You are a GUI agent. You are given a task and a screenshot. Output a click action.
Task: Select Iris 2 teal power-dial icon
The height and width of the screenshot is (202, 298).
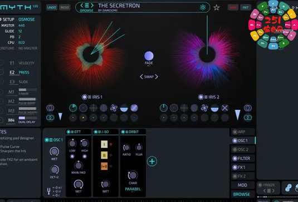coord(163,108)
